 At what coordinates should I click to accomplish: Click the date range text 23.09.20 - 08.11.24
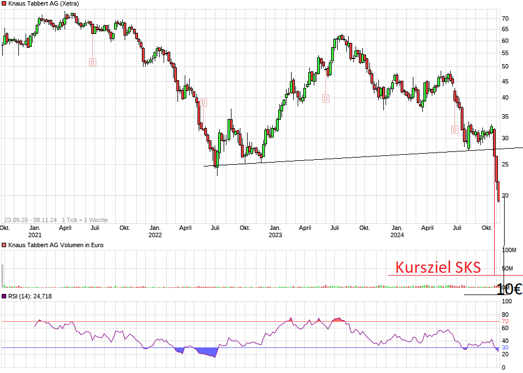[31, 220]
